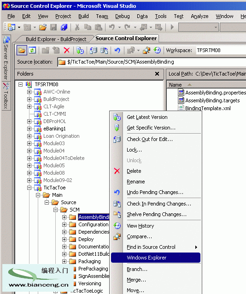Choose View History in context menu
This screenshot has width=246, height=294.
(156, 226)
